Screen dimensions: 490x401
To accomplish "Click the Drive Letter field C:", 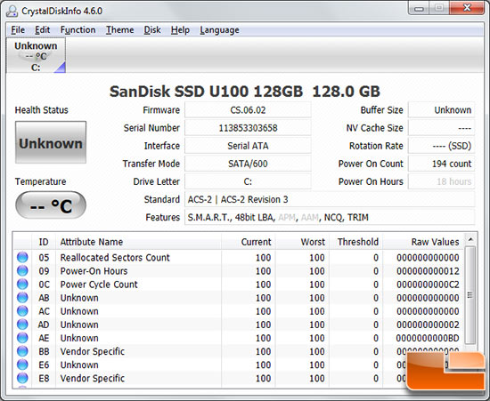I will [x=248, y=181].
